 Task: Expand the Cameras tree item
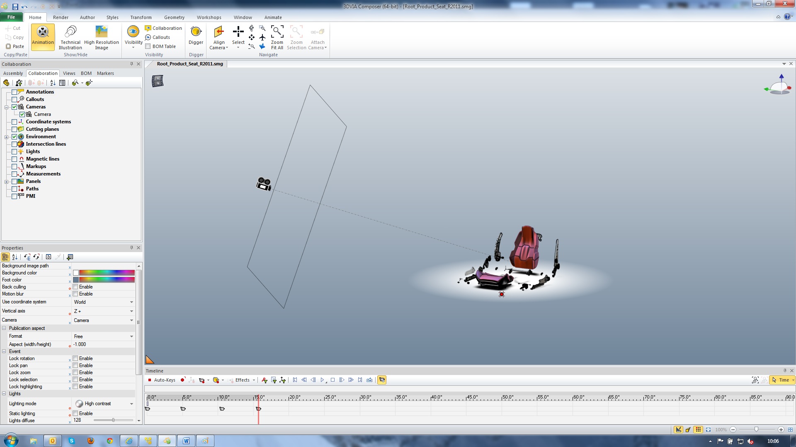click(6, 106)
